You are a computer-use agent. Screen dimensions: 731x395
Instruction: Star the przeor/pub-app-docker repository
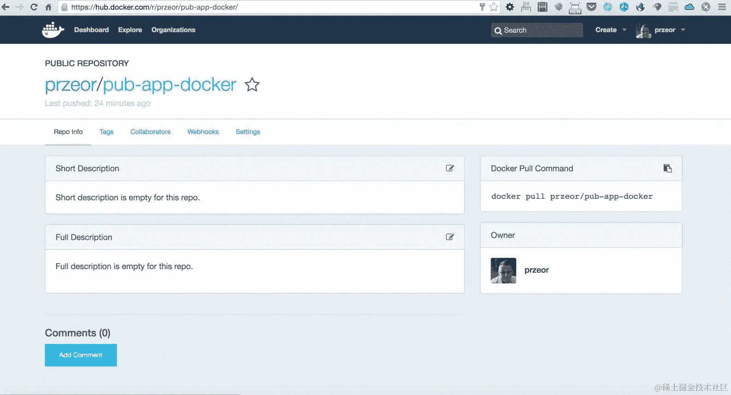[x=252, y=85]
